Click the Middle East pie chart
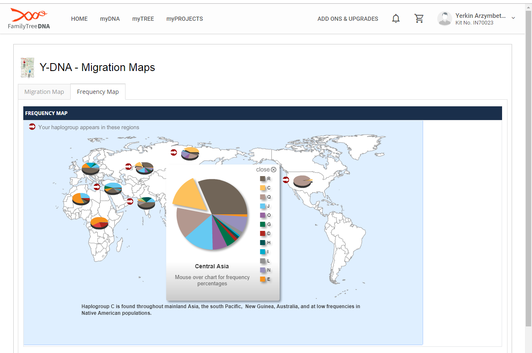Image resolution: width=532 pixels, height=353 pixels. pyautogui.click(x=113, y=189)
